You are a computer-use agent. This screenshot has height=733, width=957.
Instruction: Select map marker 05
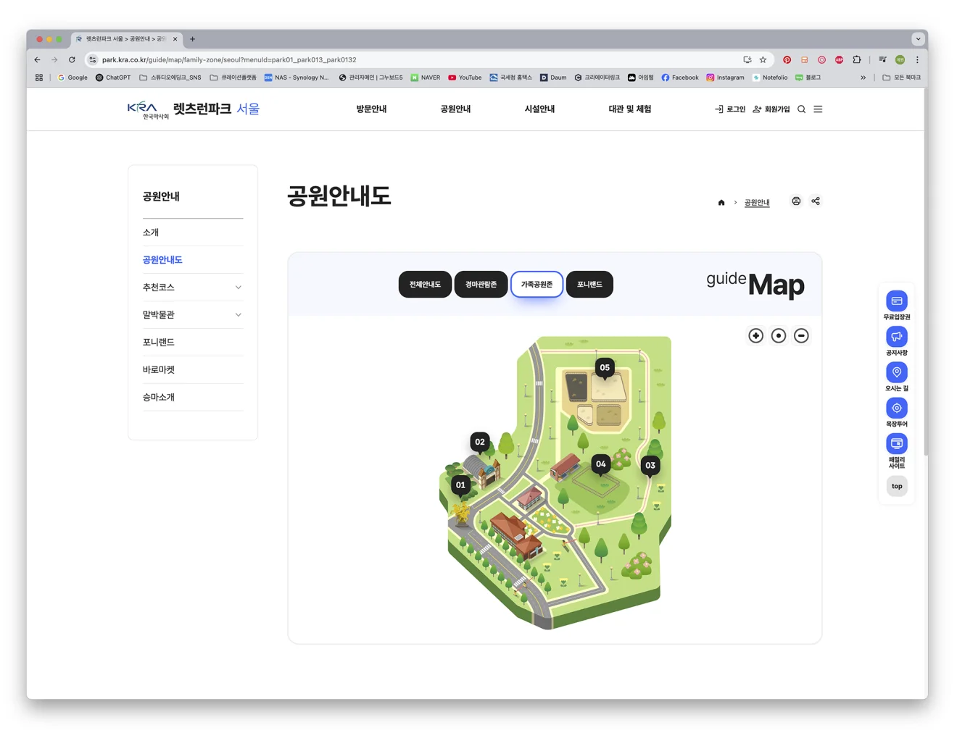(605, 368)
